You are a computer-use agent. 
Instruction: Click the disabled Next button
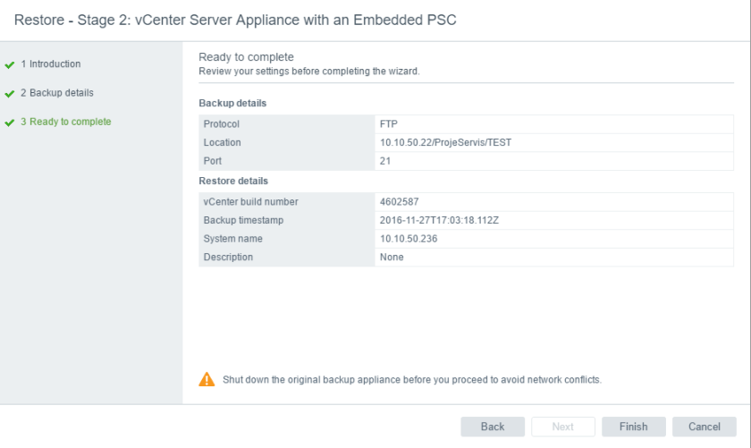tap(562, 427)
